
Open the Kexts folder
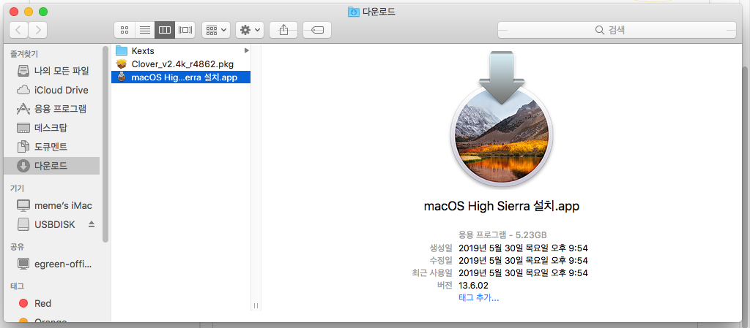(x=181, y=50)
